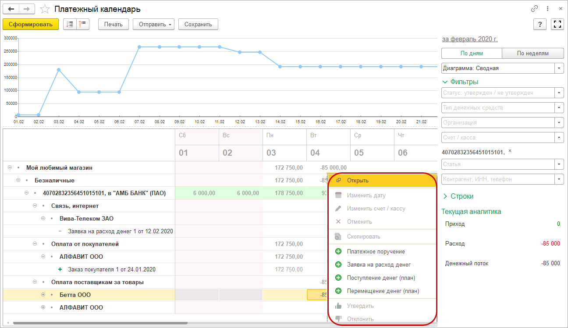This screenshot has height=328, width=568.
Task: Expand the Бетта ООО row
Action: tap(43, 295)
